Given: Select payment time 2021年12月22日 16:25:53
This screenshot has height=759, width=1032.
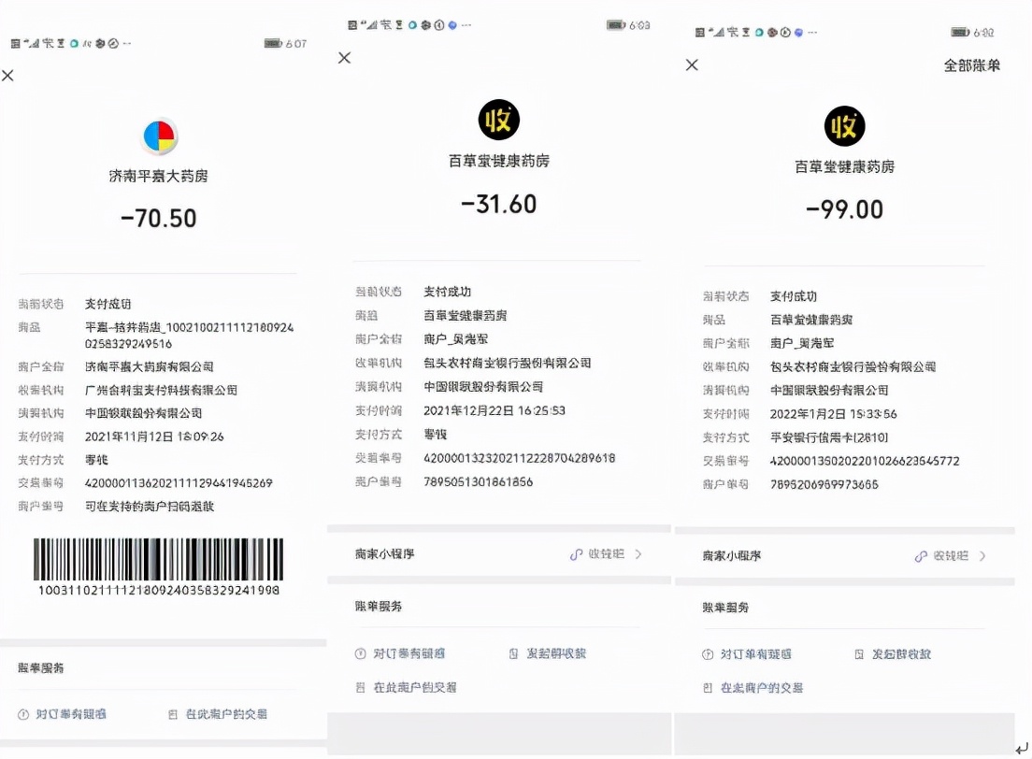Looking at the screenshot, I should click(494, 410).
